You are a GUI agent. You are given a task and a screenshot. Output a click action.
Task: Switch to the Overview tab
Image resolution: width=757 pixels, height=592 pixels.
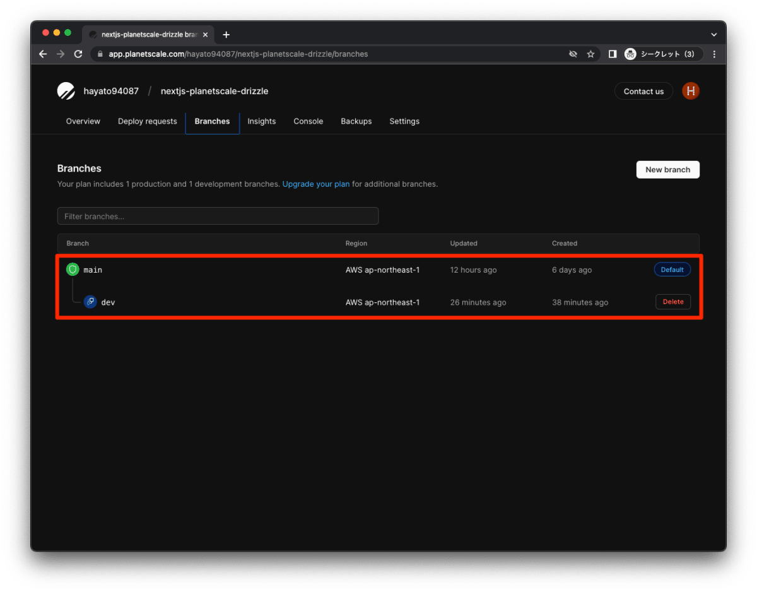tap(83, 121)
